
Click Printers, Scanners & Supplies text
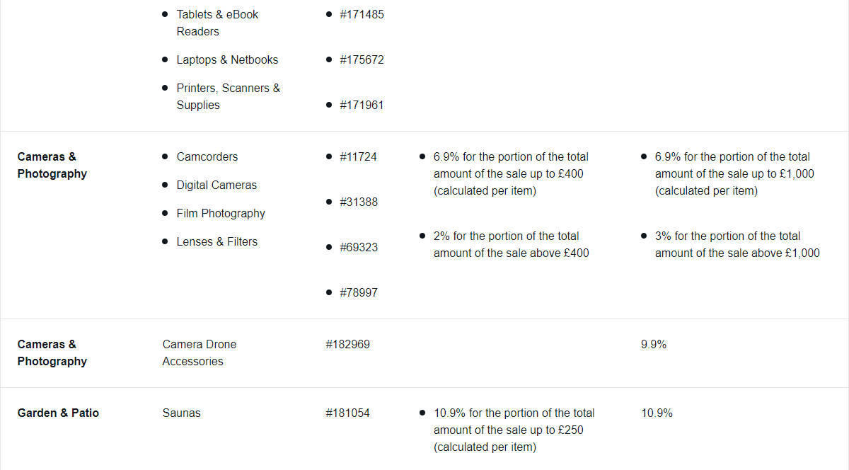pyautogui.click(x=228, y=96)
